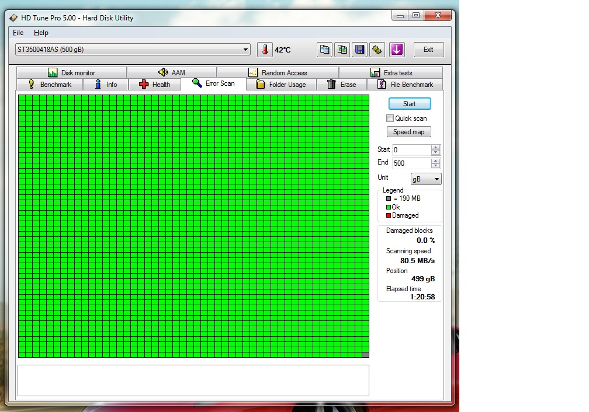Open the Info tab
589x412 pixels.
click(106, 85)
